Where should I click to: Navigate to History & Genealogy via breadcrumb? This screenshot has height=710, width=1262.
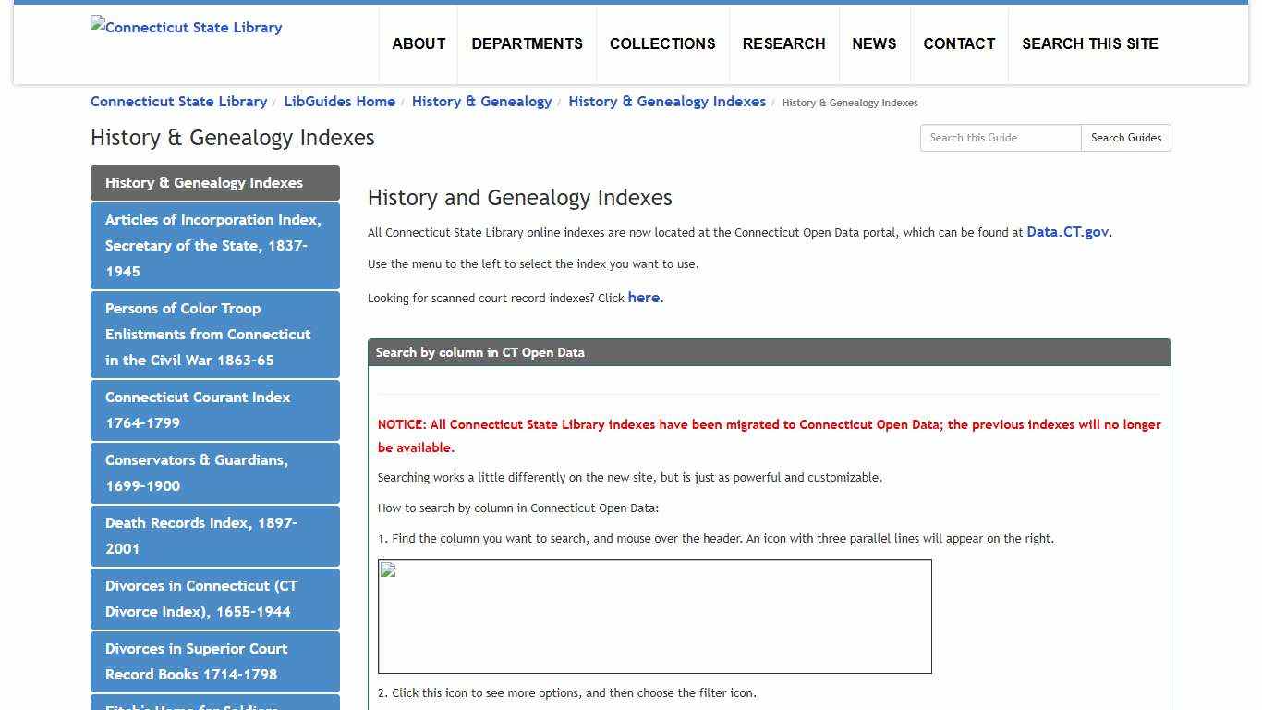tap(481, 102)
